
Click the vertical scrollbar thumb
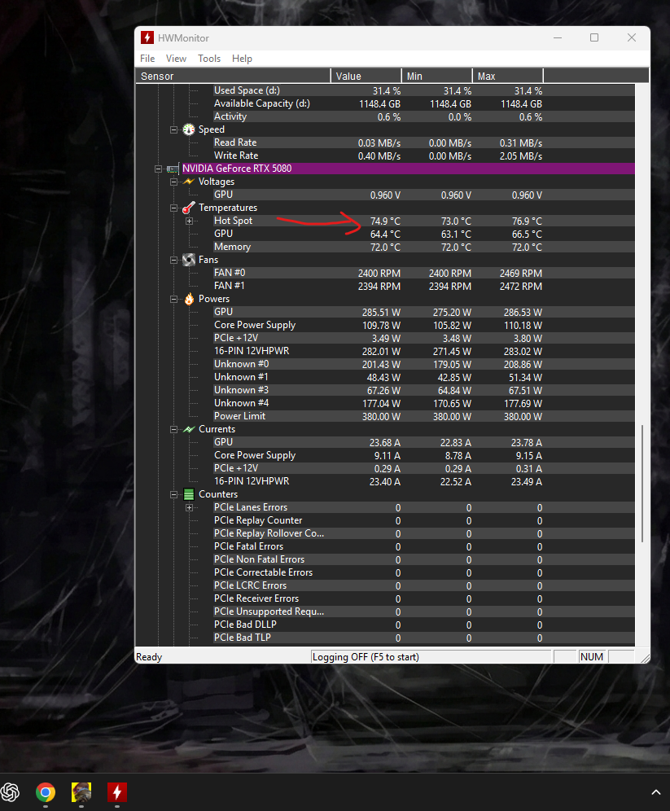tap(642, 484)
